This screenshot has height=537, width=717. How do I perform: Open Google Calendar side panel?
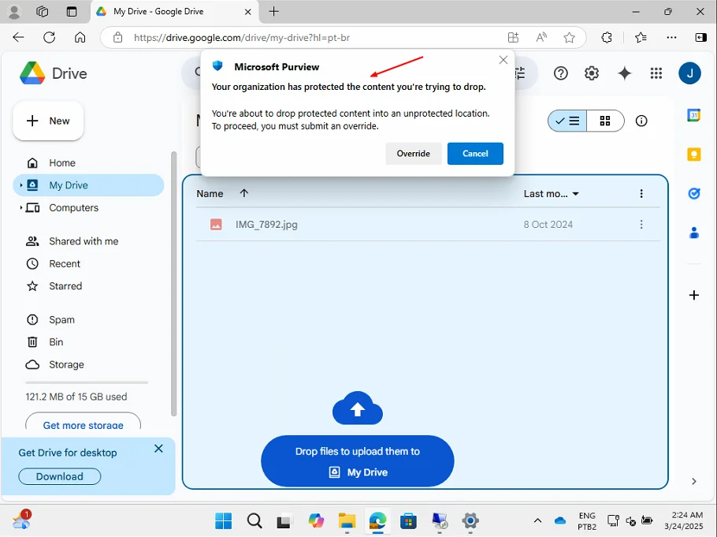pos(693,115)
